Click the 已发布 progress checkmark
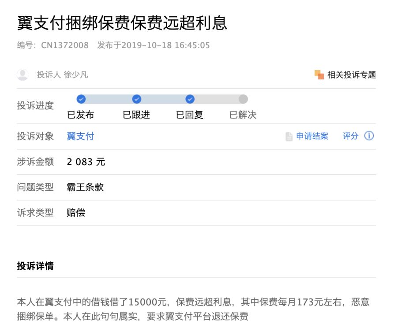The image size is (405, 332). (81, 99)
